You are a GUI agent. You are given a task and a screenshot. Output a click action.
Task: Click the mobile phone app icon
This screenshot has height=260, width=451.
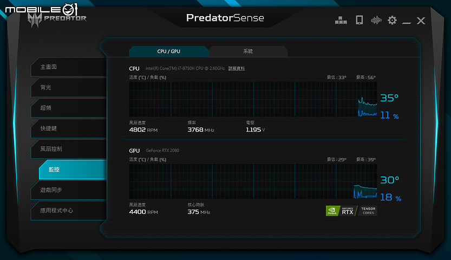tap(359, 20)
